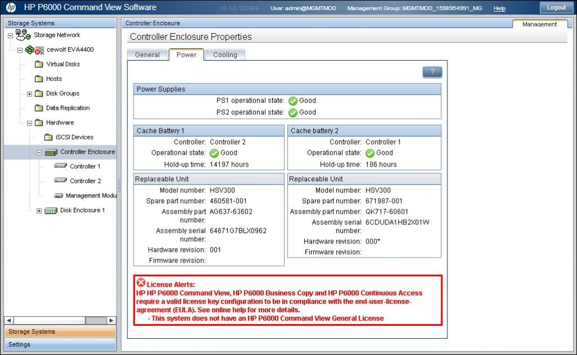Select Virtual Disks in the tree
577x355 pixels.
coord(63,64)
